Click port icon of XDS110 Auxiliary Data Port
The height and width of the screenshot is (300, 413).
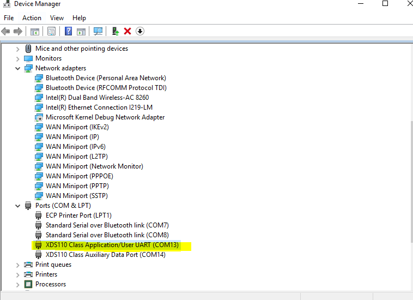click(x=39, y=255)
